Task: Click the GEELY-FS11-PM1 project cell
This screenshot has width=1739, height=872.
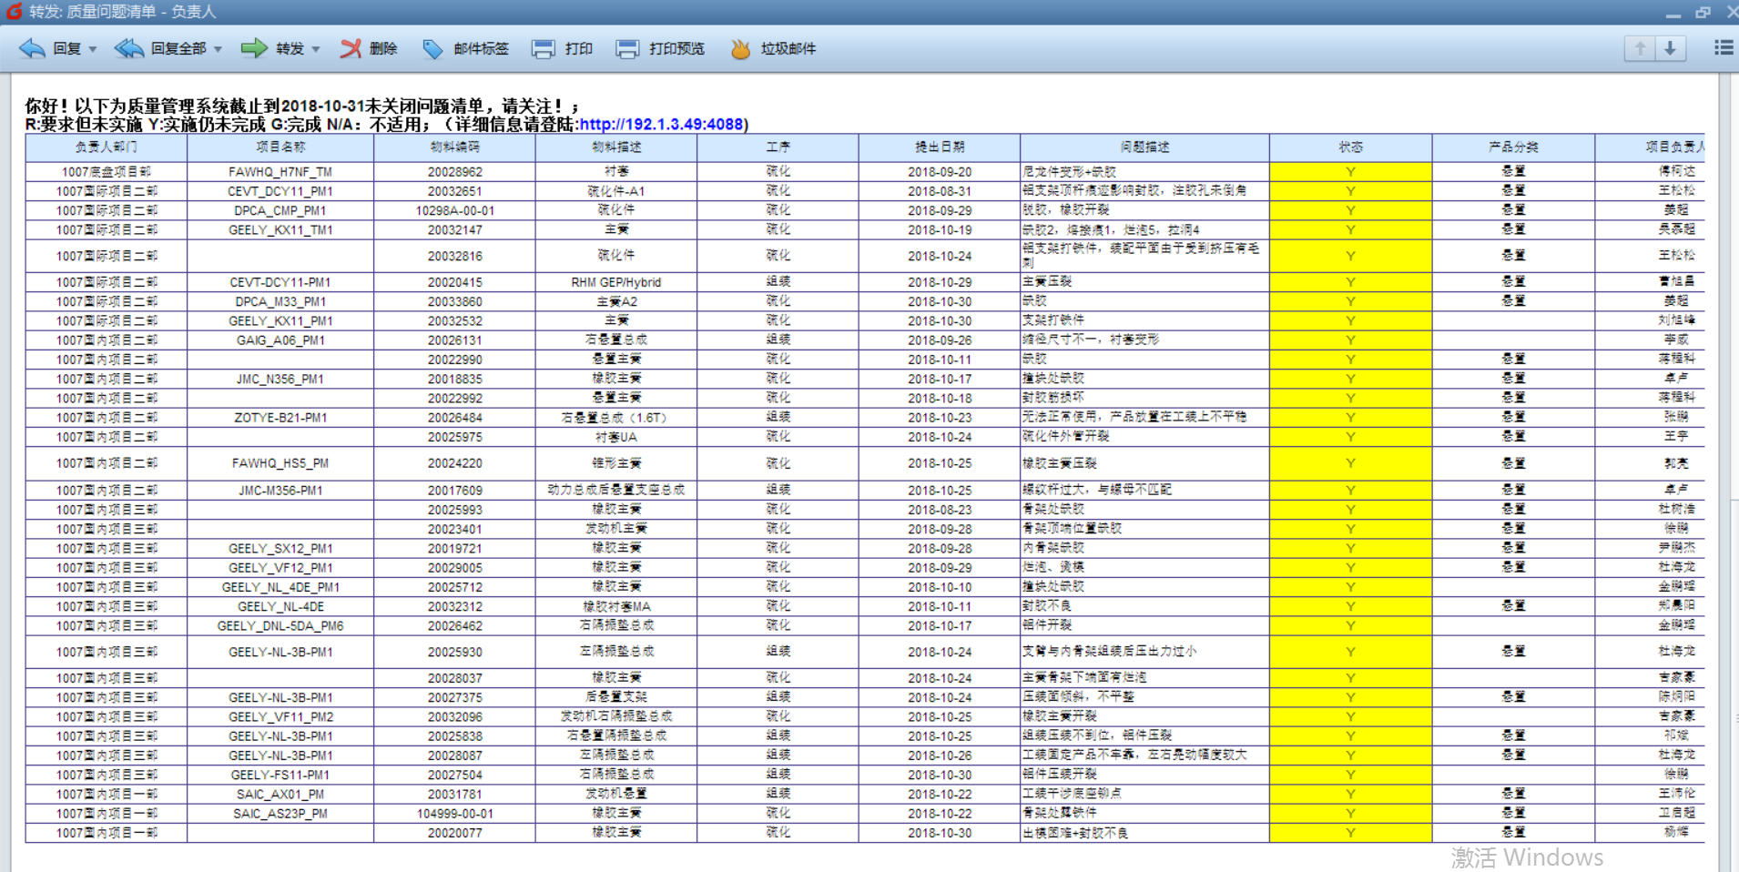Action: 280,776
